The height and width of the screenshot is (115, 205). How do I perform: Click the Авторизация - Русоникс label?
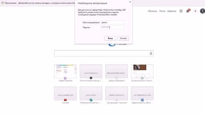[117, 103]
